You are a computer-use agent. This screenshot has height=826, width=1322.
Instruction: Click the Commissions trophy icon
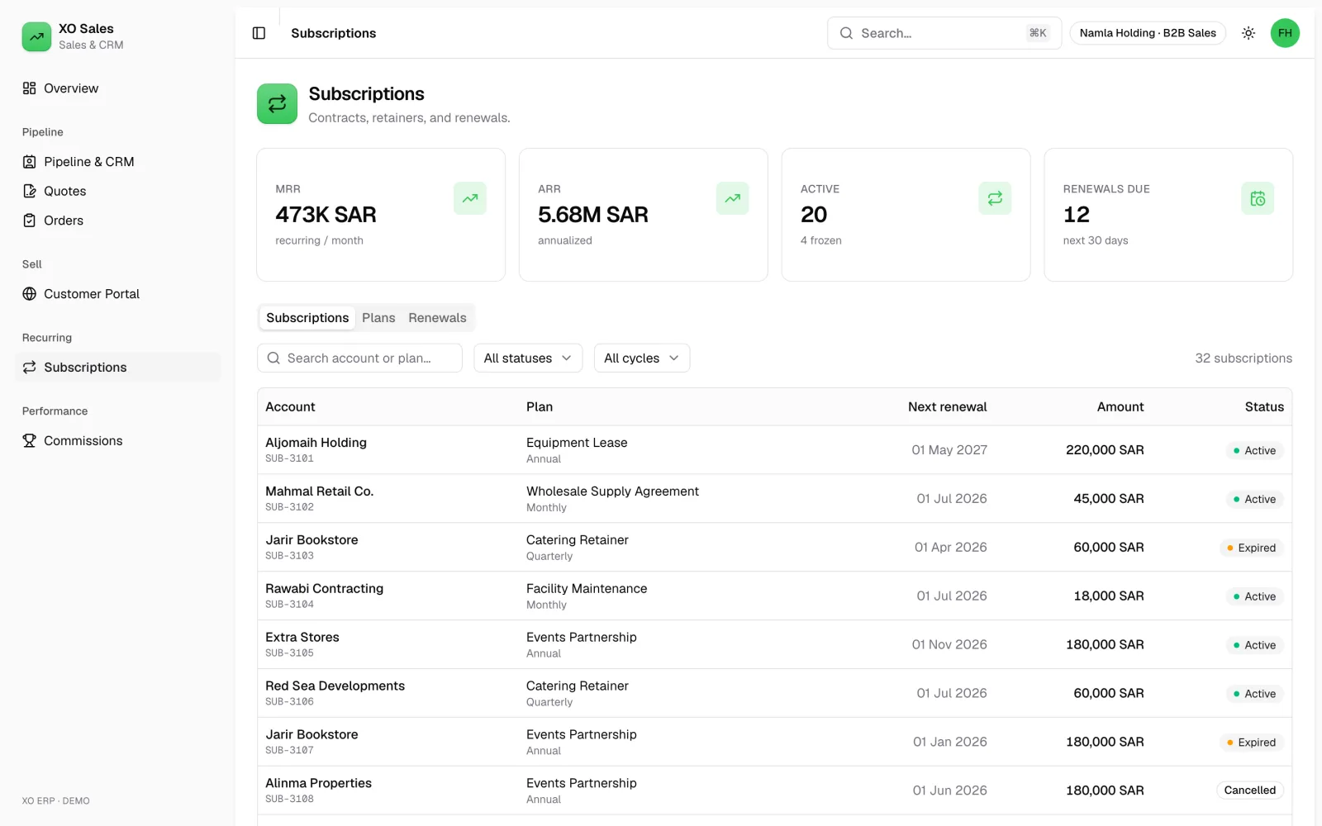30,441
